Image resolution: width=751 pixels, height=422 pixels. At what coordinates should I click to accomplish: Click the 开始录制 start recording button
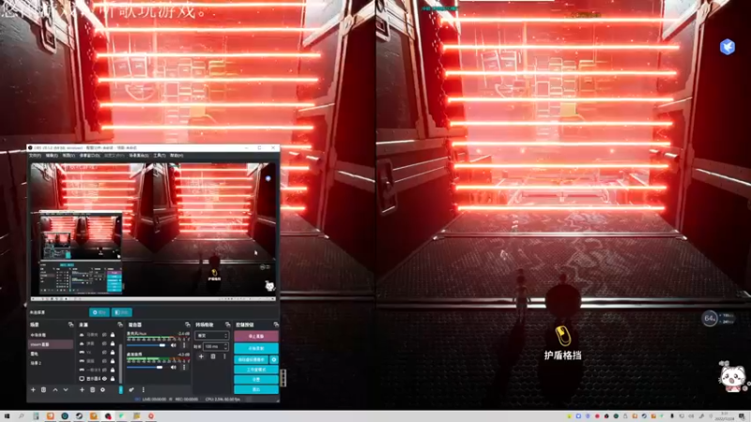[256, 348]
